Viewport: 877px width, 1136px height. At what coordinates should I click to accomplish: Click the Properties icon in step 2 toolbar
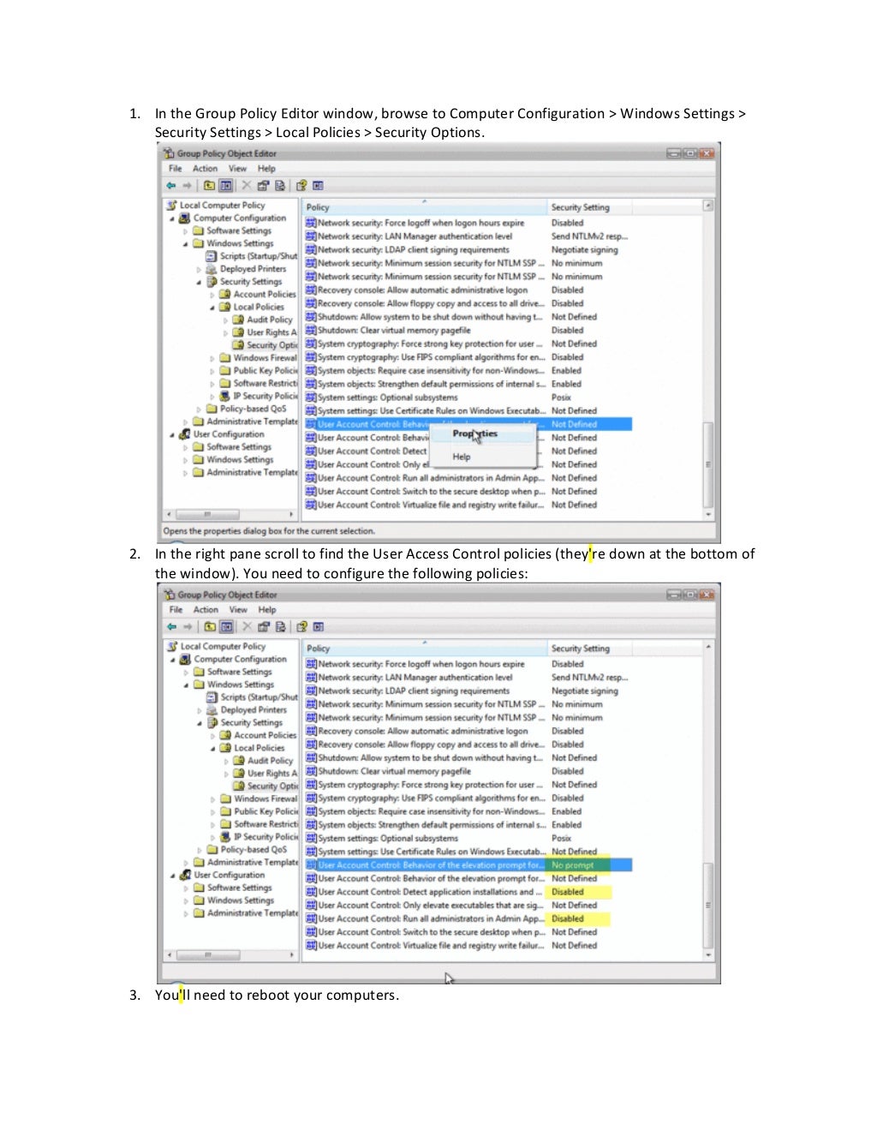pyautogui.click(x=264, y=626)
